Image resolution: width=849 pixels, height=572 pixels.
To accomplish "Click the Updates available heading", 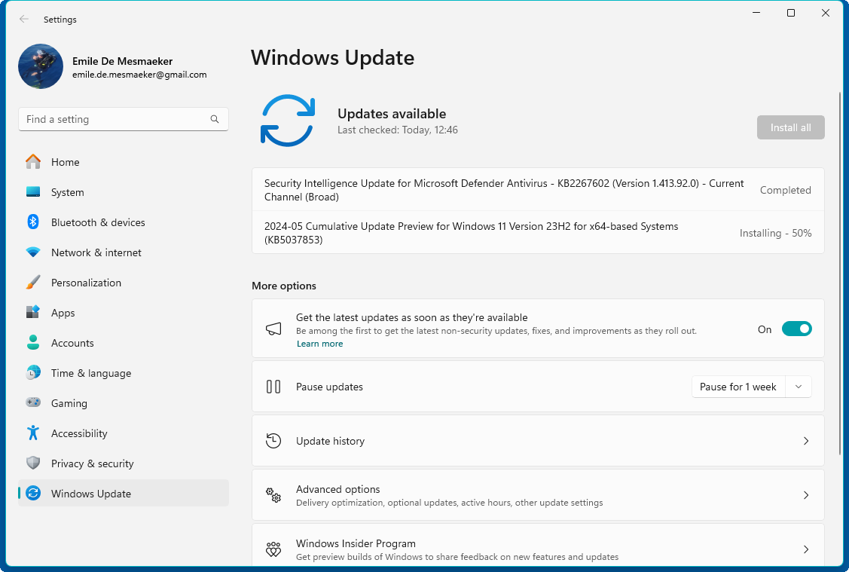I will 392,114.
